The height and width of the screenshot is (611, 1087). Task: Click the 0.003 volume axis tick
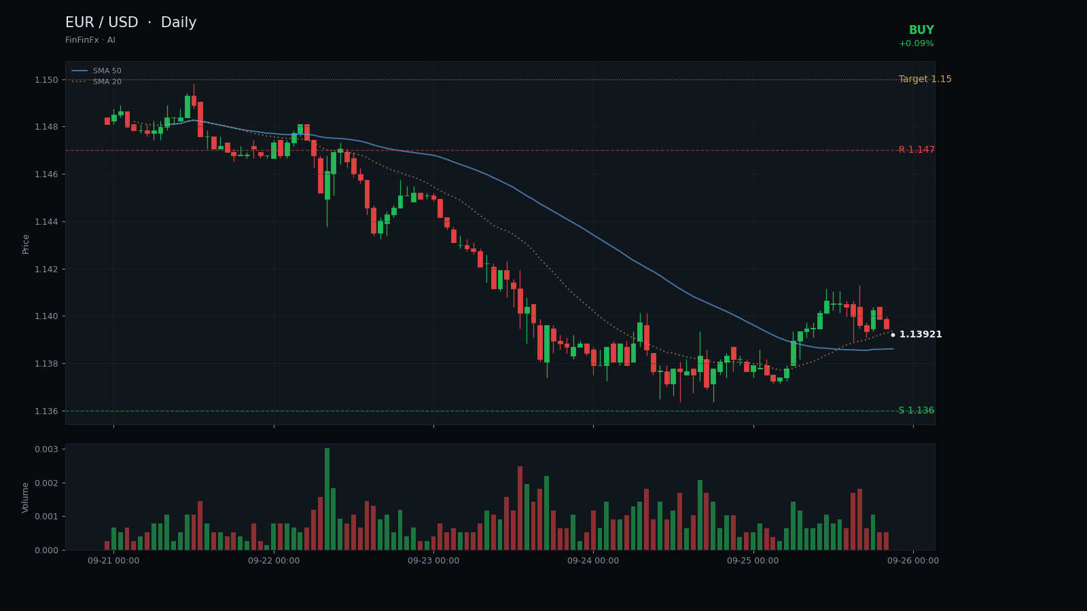pos(46,449)
